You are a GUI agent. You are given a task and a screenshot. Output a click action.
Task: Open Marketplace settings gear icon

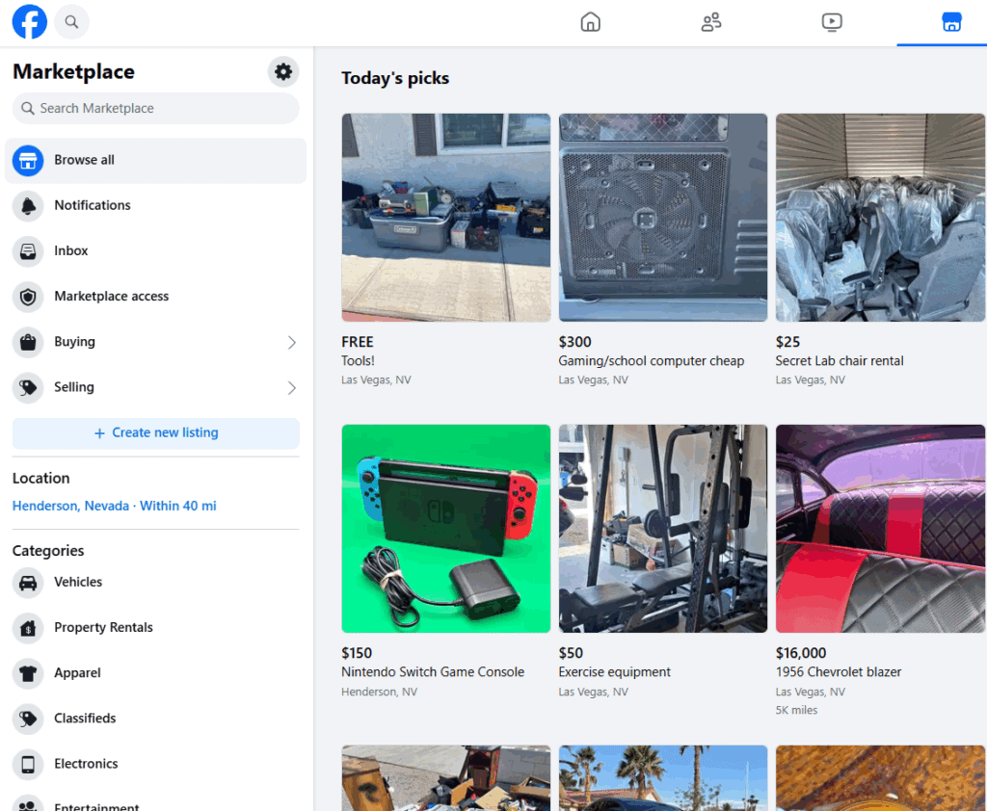click(x=283, y=71)
